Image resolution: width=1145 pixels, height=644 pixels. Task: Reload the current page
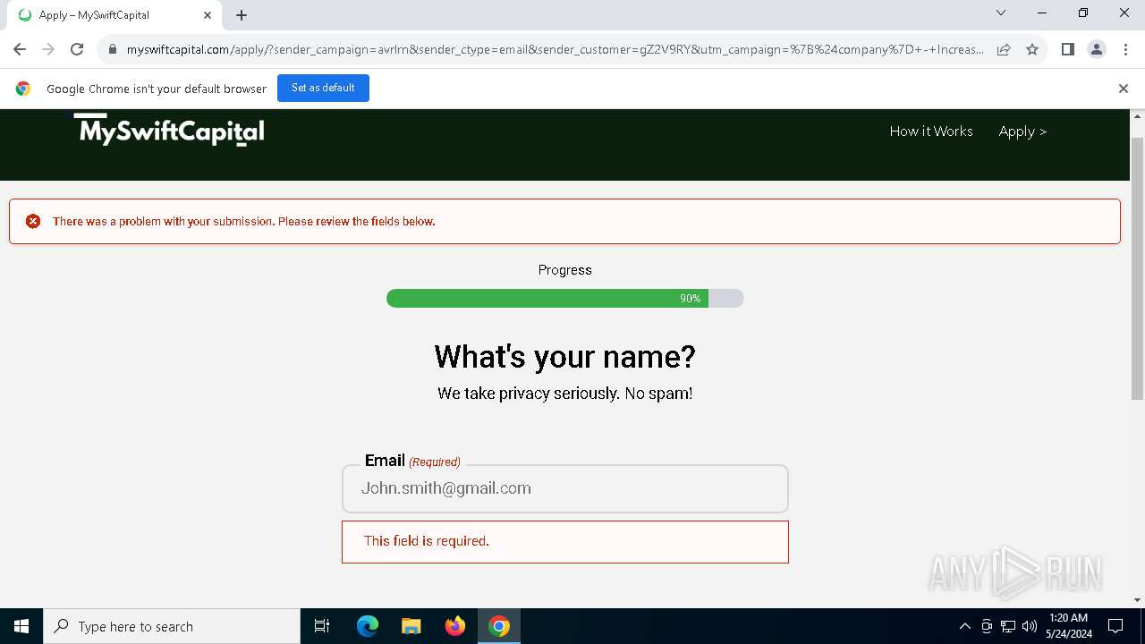[77, 50]
